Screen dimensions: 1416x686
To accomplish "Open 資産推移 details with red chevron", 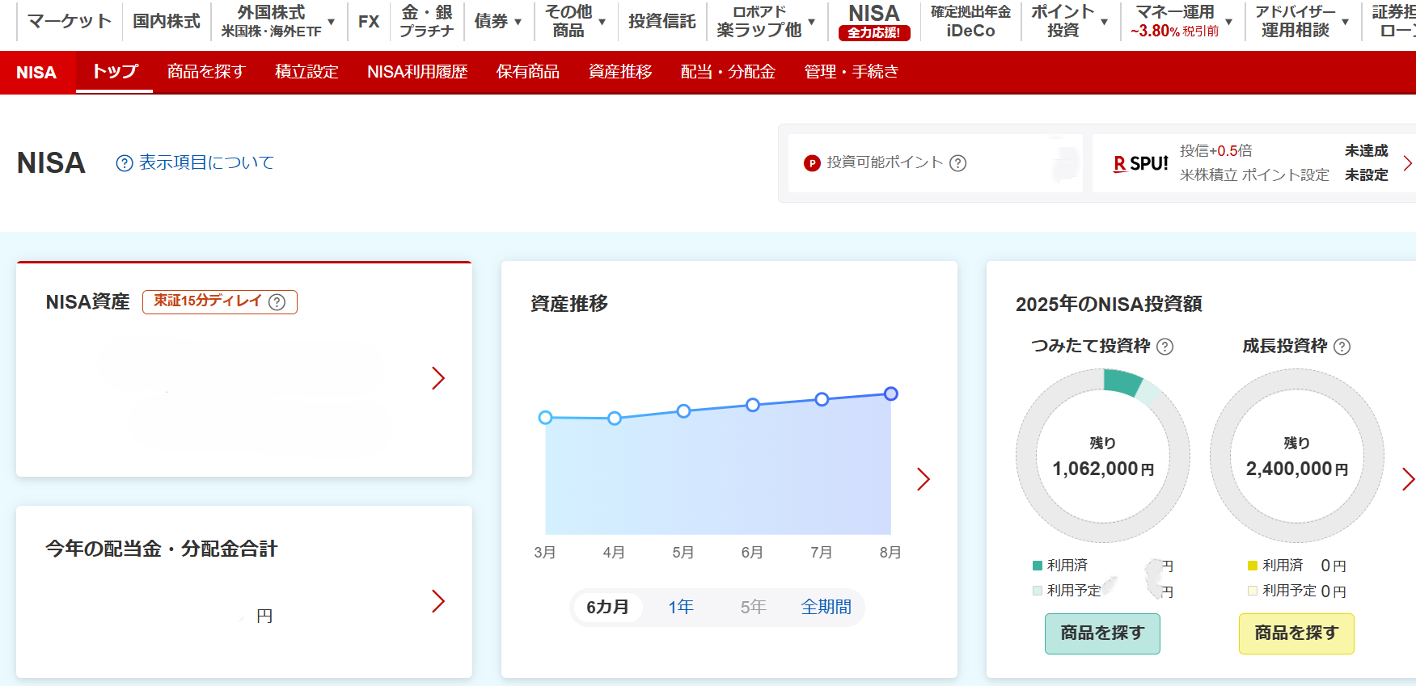I will tap(924, 479).
